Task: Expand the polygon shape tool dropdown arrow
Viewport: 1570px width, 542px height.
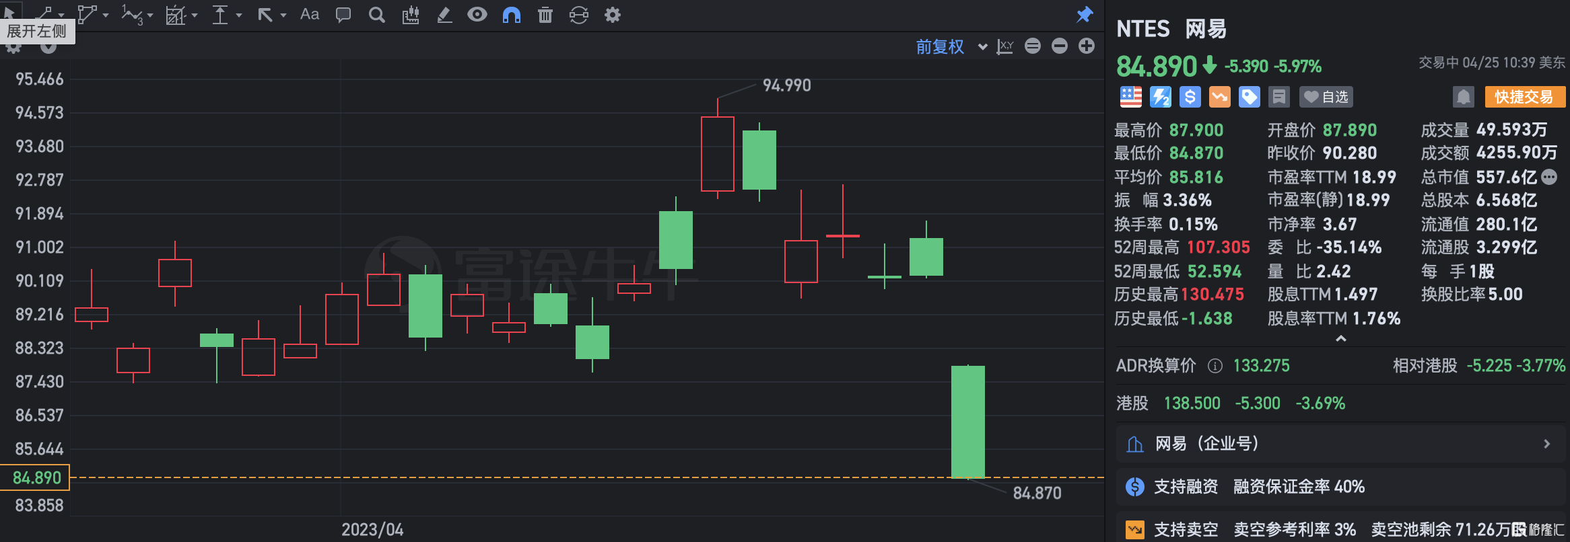Action: [x=106, y=15]
